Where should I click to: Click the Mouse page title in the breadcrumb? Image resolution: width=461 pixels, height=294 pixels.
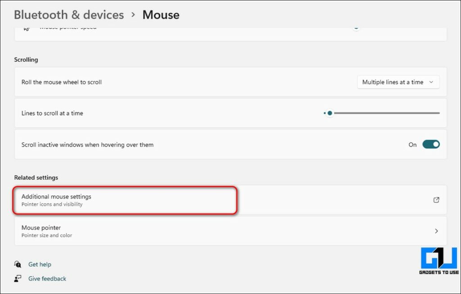[x=161, y=15]
